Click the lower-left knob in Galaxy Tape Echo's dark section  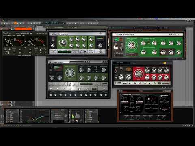pos(53,46)
